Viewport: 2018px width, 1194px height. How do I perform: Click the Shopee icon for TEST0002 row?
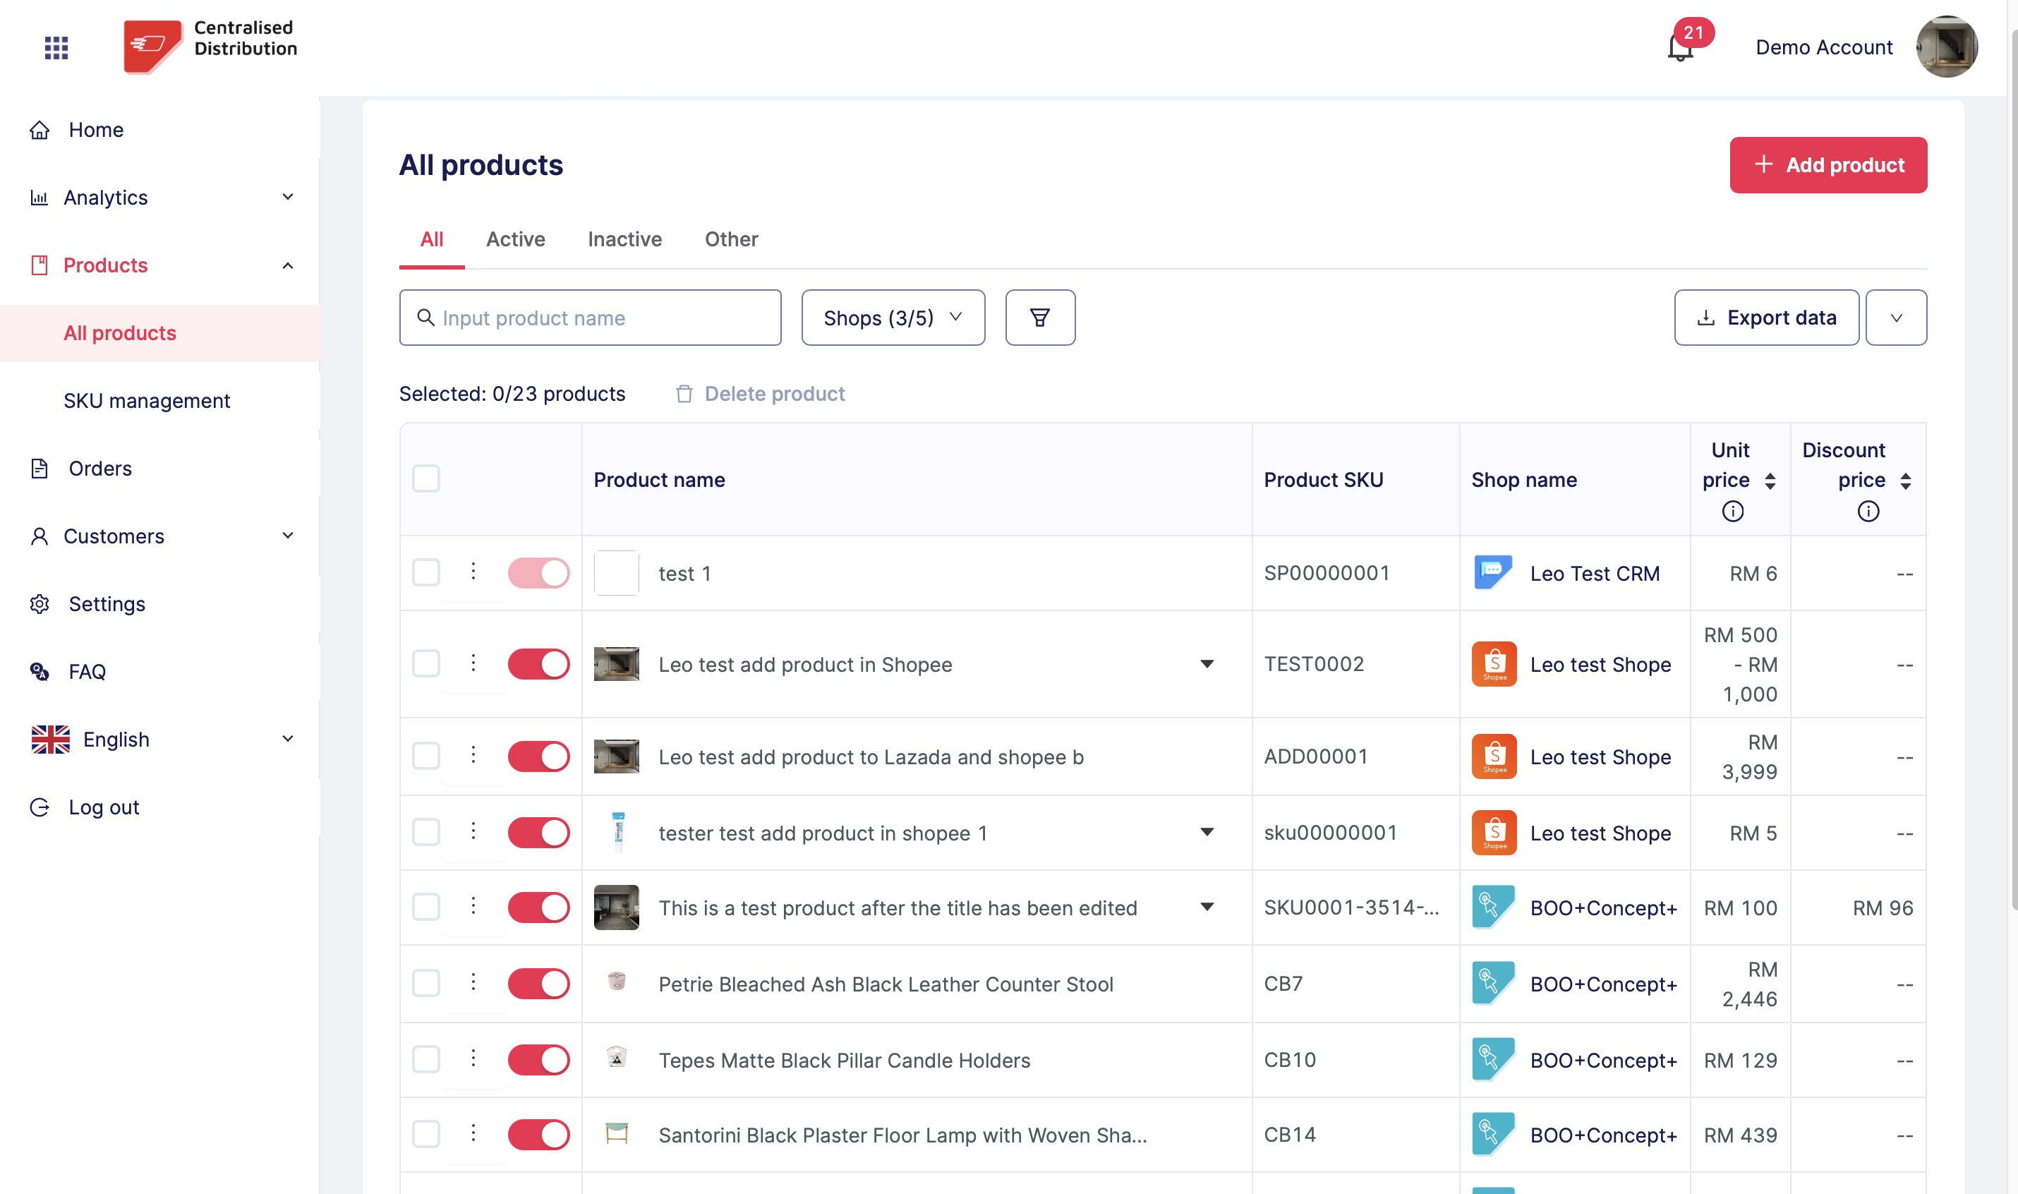(1494, 665)
